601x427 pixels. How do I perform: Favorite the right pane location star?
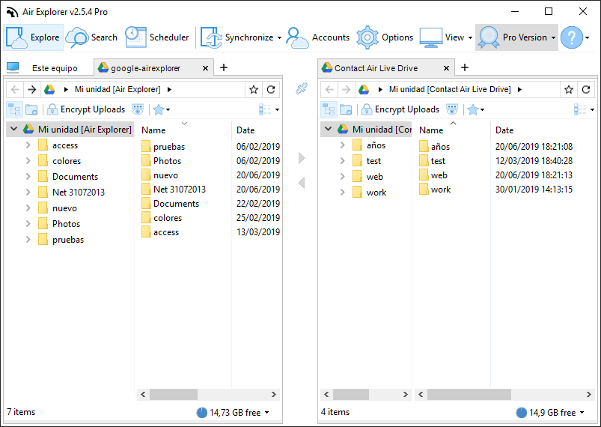pos(568,89)
